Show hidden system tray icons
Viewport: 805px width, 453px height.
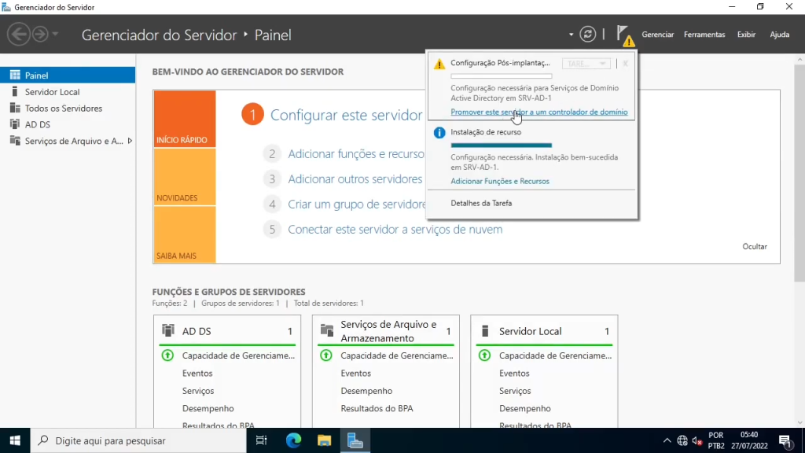667,440
